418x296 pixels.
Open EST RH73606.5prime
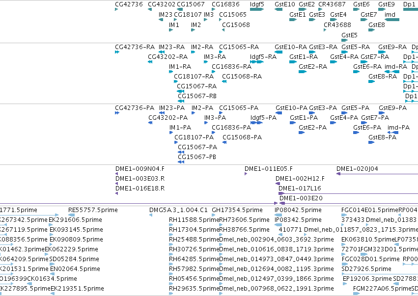244,220
